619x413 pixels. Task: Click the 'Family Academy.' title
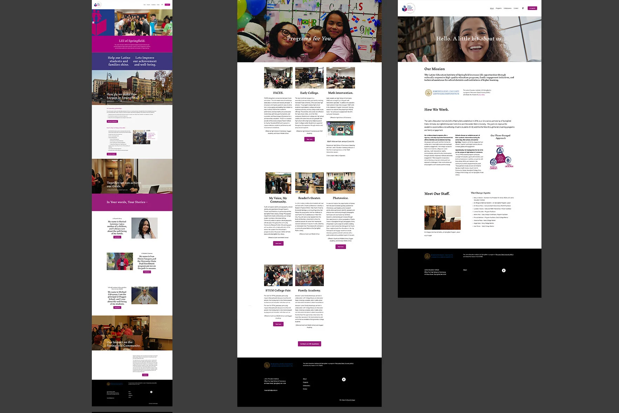pos(309,290)
